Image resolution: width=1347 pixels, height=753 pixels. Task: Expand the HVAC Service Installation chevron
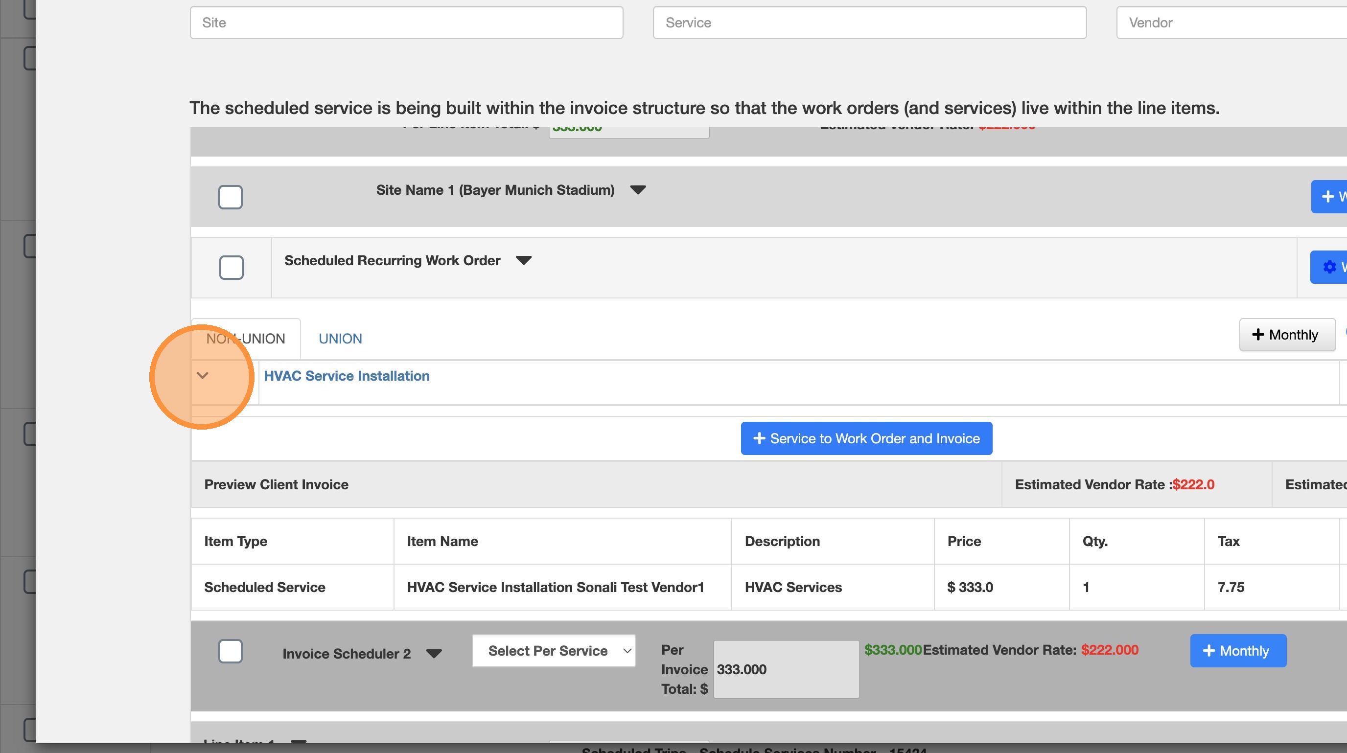pyautogui.click(x=202, y=376)
